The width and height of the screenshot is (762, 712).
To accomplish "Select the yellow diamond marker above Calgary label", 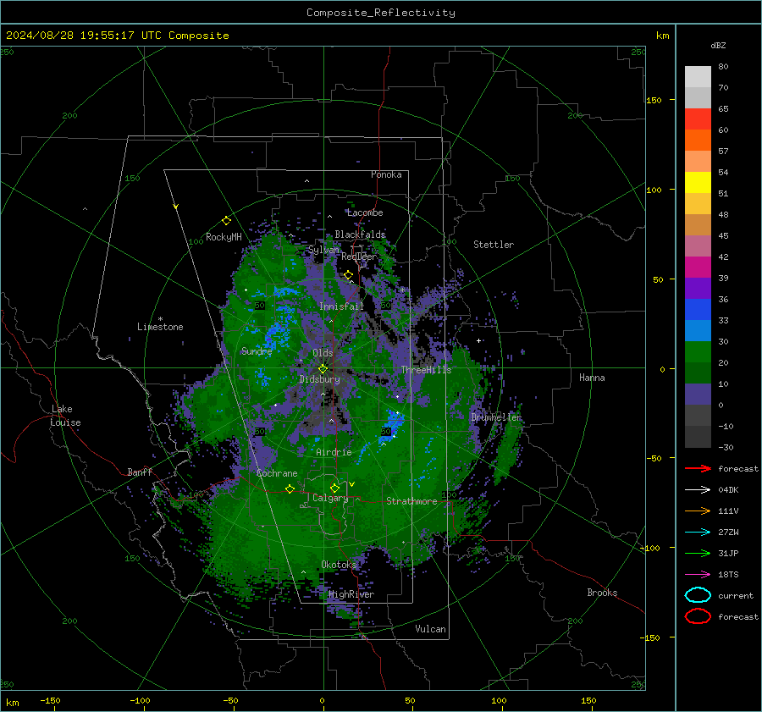I will 334,488.
